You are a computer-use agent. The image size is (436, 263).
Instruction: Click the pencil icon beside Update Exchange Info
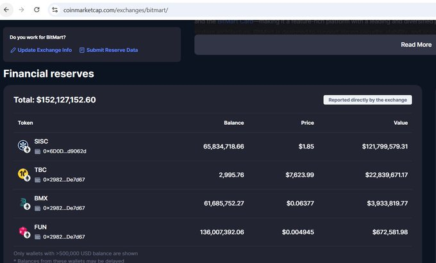[x=13, y=50]
